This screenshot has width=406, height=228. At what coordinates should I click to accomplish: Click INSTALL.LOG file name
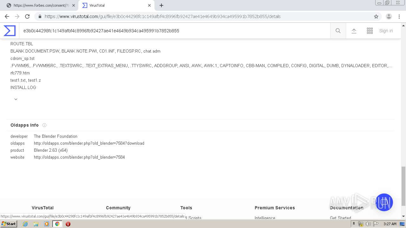(x=23, y=87)
